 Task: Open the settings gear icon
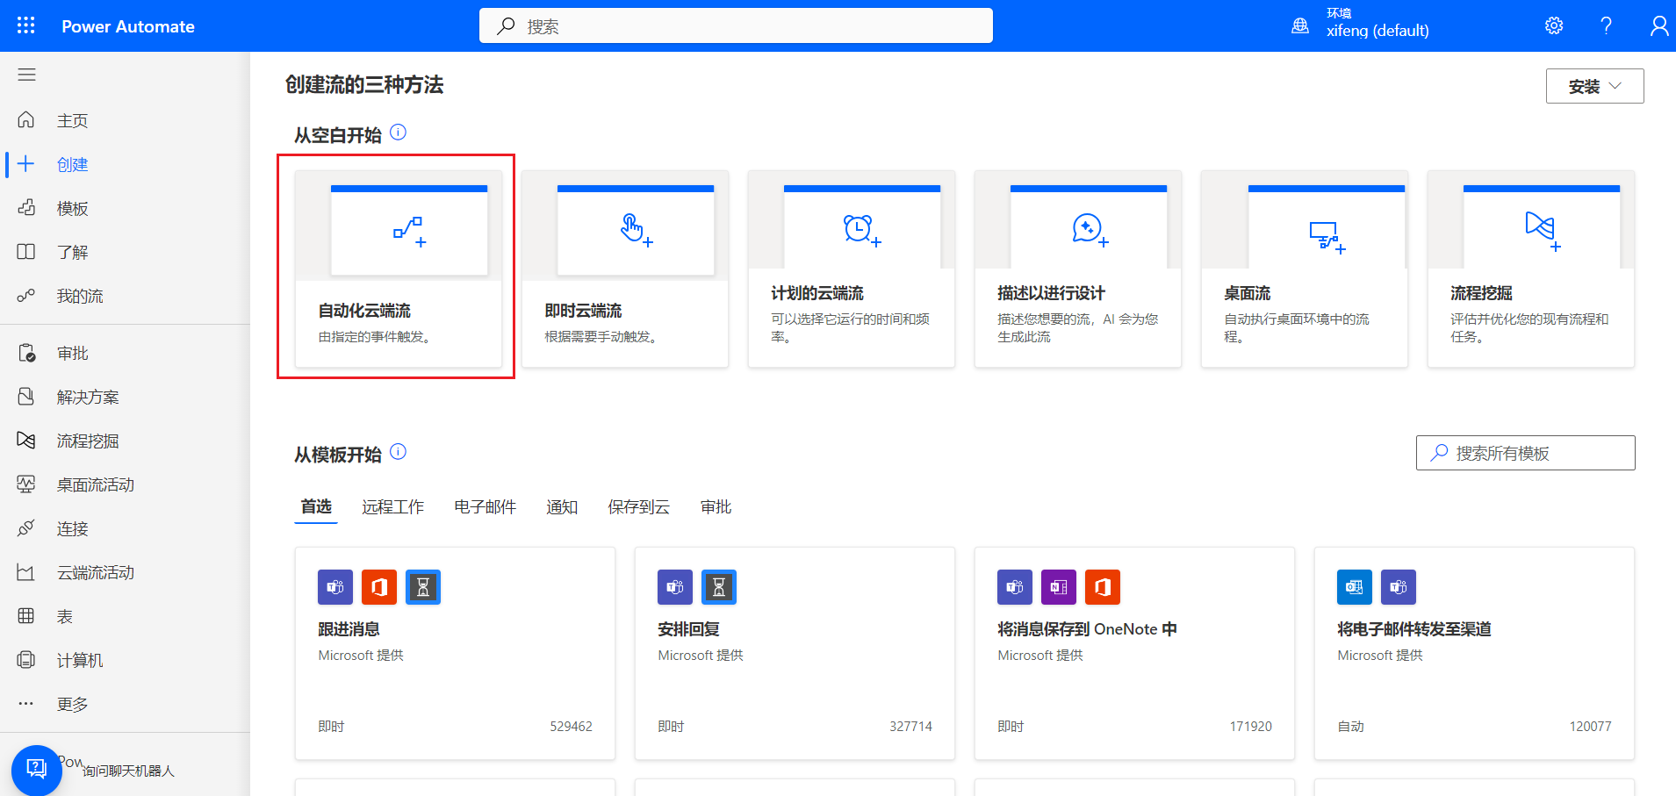click(x=1554, y=25)
